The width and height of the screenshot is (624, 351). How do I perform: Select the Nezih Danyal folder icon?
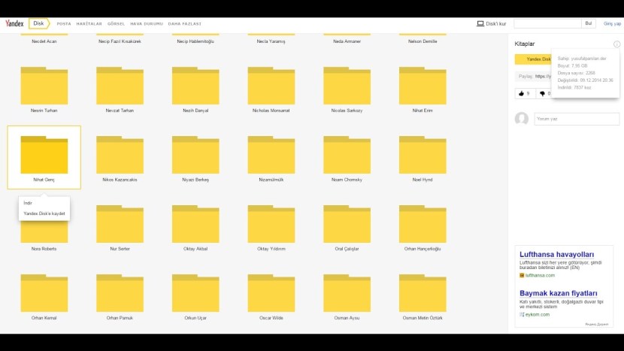[x=195, y=86]
